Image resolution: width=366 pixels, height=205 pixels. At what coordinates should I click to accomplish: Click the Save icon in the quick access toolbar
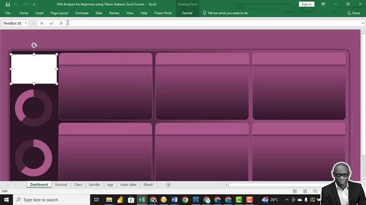coord(7,5)
